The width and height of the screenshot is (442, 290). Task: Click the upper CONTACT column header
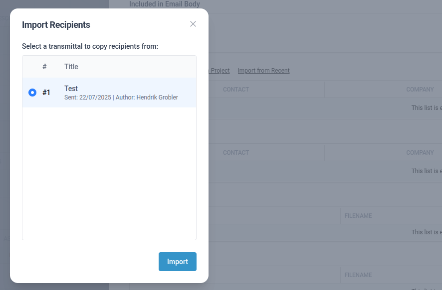point(235,90)
